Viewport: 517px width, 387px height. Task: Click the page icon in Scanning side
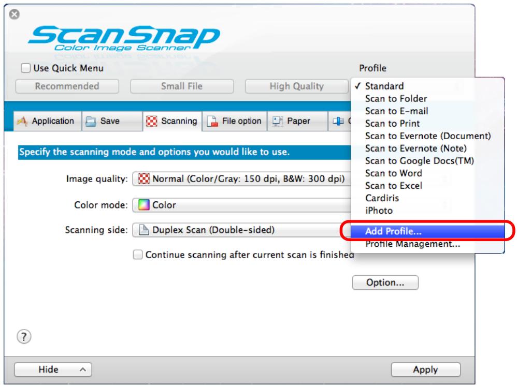[x=144, y=230]
